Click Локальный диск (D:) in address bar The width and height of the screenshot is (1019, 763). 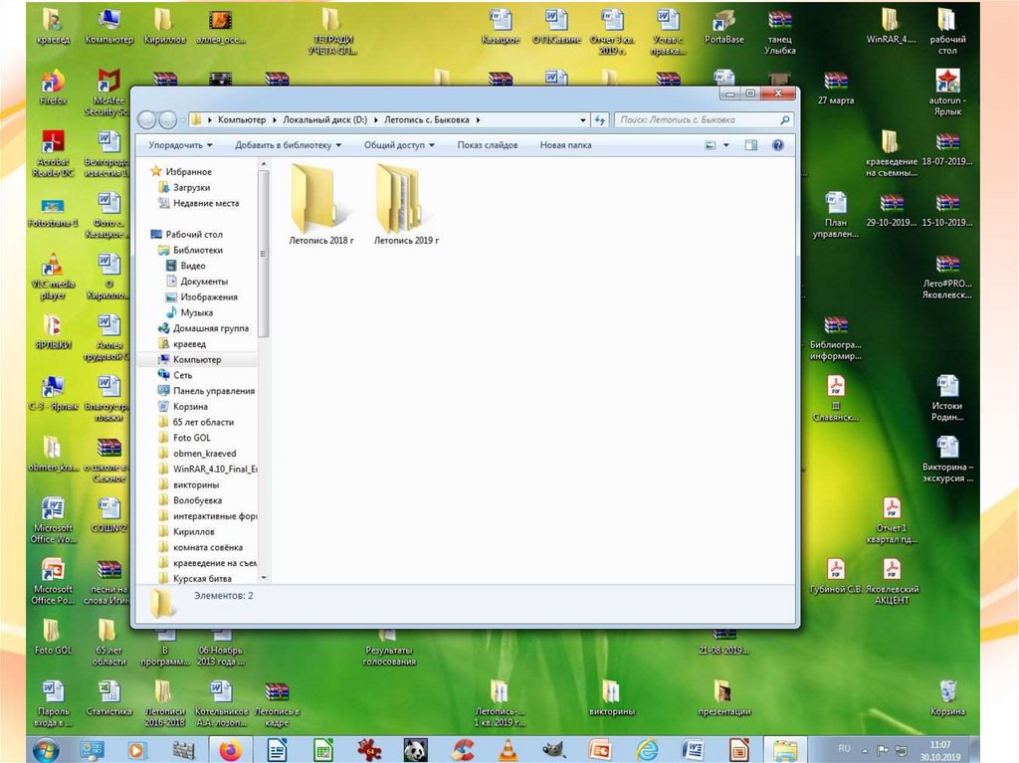pyautogui.click(x=324, y=120)
